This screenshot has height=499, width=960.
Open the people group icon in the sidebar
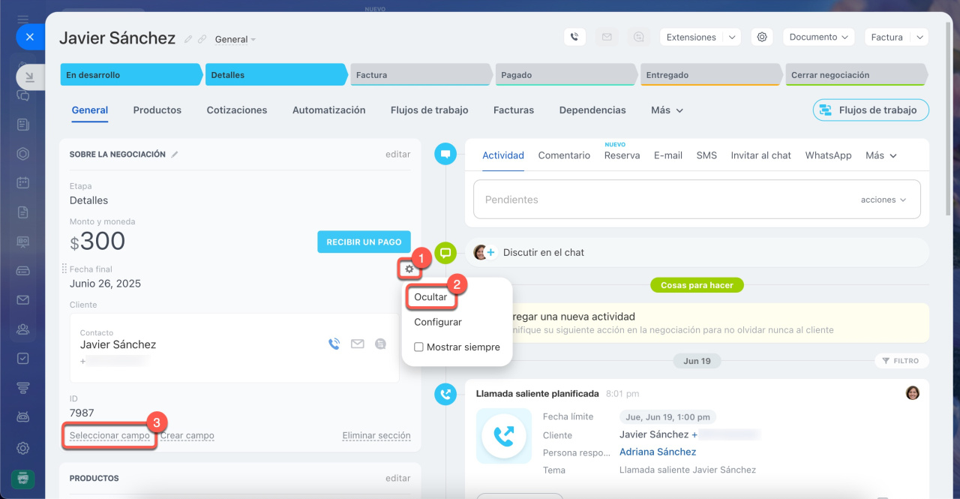click(x=23, y=329)
